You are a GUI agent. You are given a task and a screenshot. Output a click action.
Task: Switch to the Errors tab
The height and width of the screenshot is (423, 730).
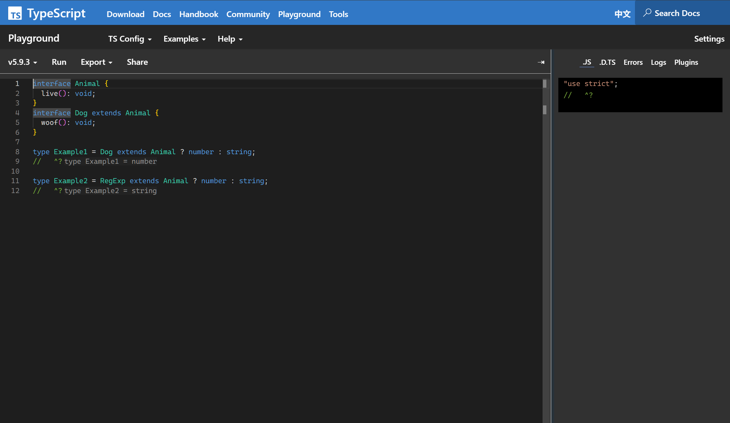(633, 62)
